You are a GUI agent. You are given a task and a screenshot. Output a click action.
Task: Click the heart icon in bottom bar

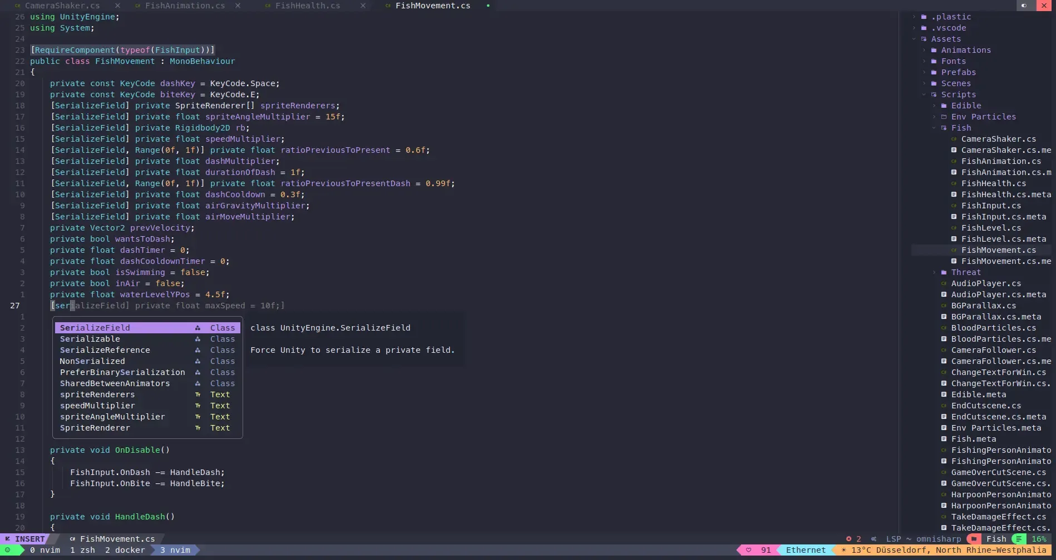(748, 550)
